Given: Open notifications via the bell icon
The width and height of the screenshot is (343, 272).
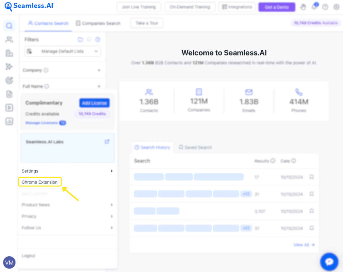Looking at the screenshot, I should pyautogui.click(x=314, y=7).
